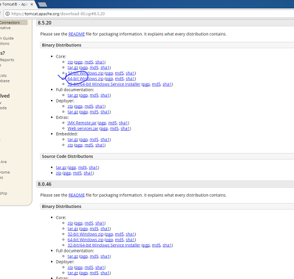The height and width of the screenshot is (279, 294).
Task: Open a new browser tab
Action: 42,4
